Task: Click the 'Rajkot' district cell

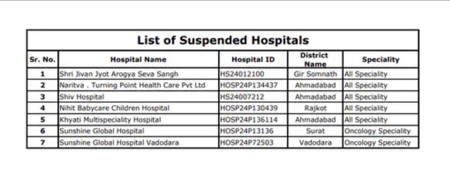Action: coord(315,108)
